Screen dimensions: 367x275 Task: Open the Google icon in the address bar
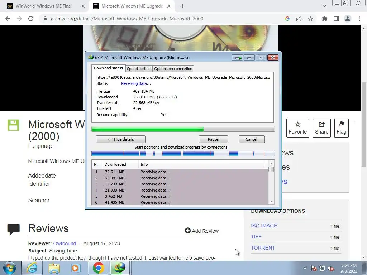(287, 19)
